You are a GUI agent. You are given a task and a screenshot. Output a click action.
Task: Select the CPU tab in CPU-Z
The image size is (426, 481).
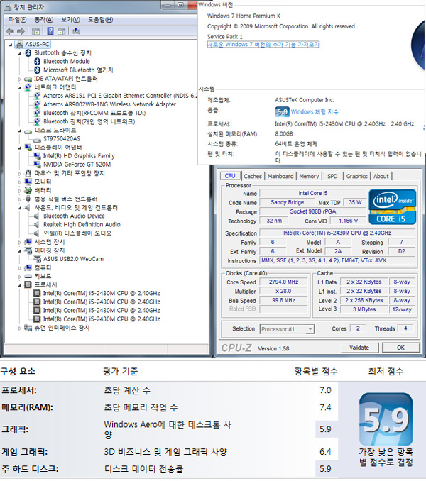point(230,176)
